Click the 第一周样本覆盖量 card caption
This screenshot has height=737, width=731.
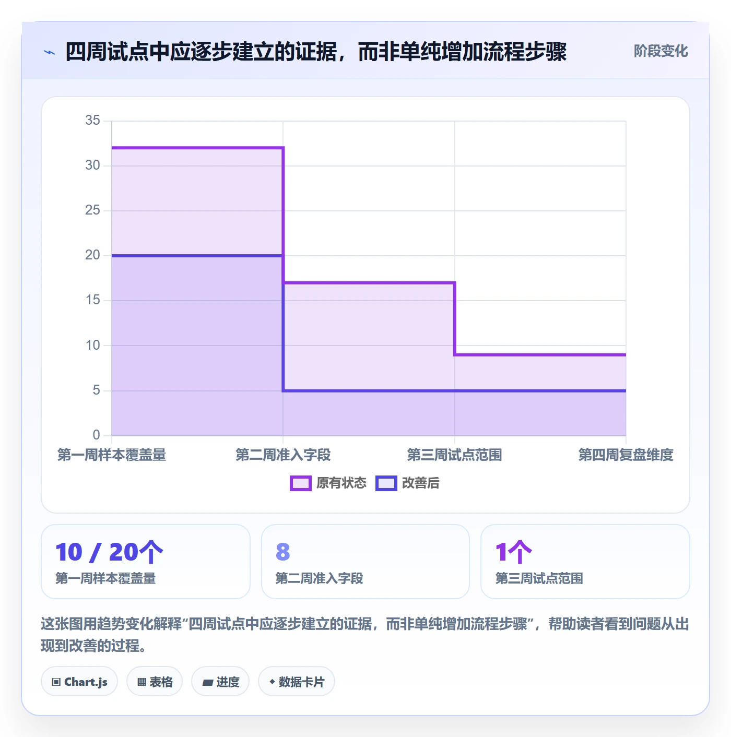click(105, 578)
